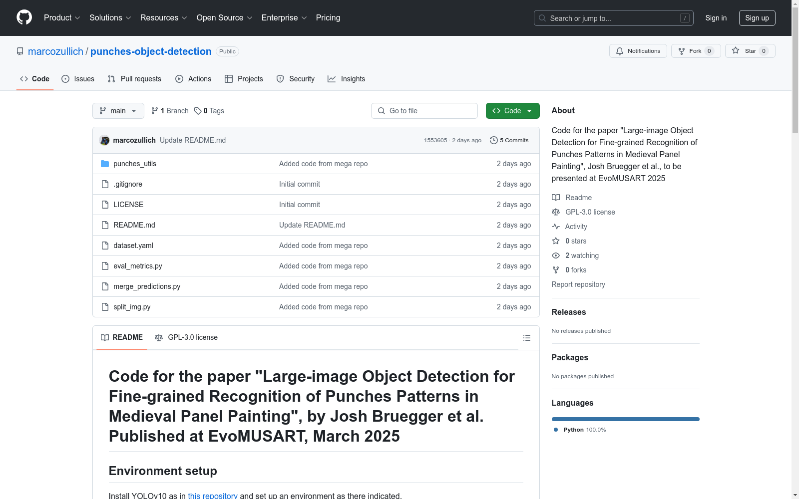Open the eval_metrics.py file name
Screen dimensions: 799x499
click(x=138, y=266)
